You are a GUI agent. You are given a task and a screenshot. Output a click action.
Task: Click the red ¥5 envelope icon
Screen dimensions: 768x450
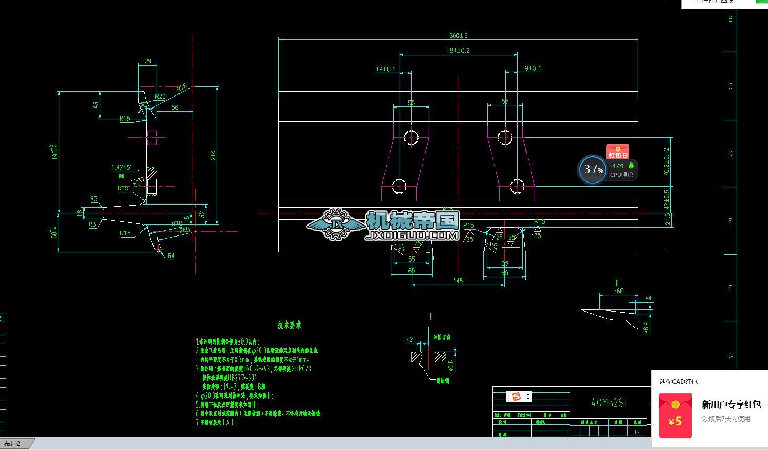tap(676, 416)
